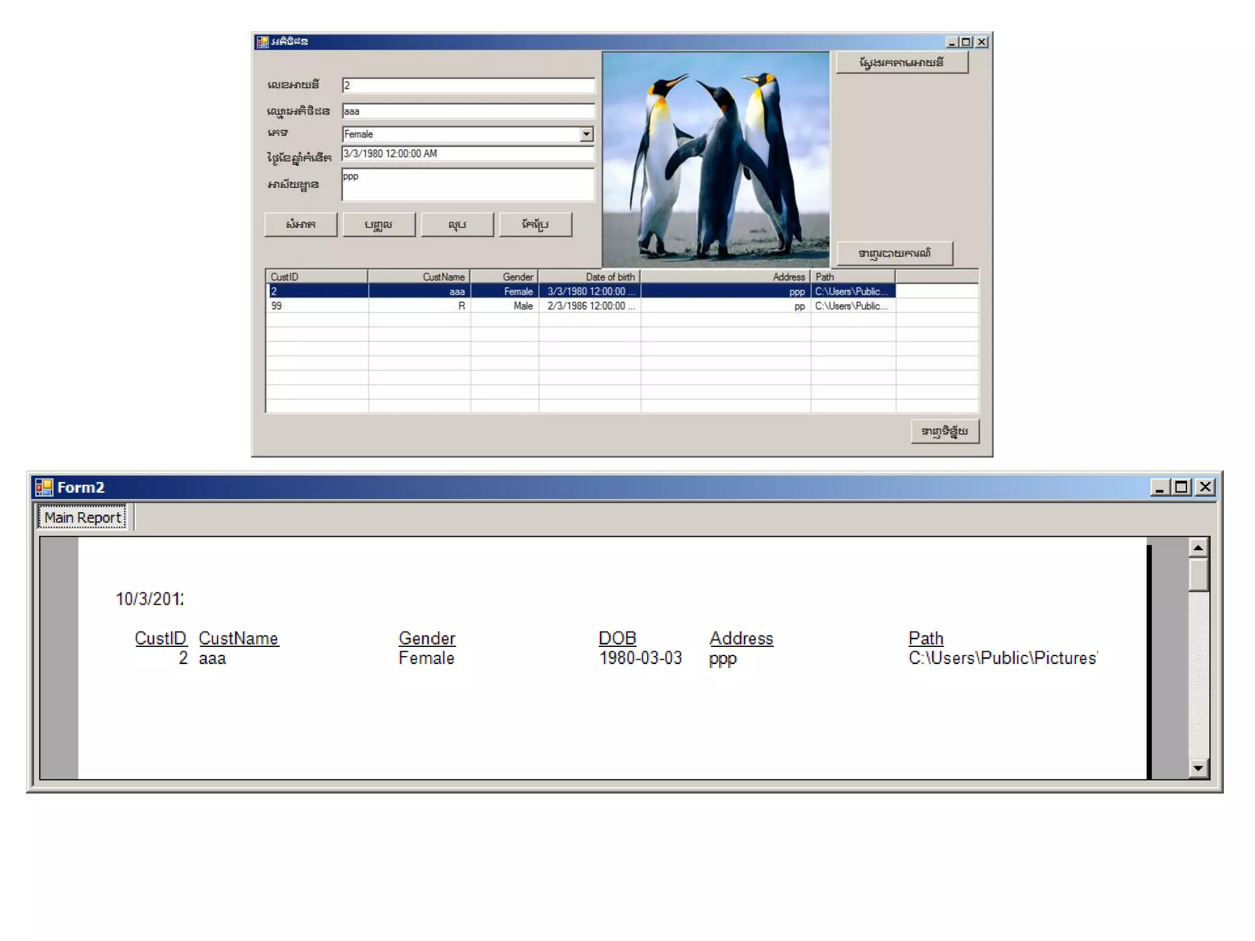Click the Date of birth column header
Viewport: 1255px width, 941px height.
[x=590, y=277]
